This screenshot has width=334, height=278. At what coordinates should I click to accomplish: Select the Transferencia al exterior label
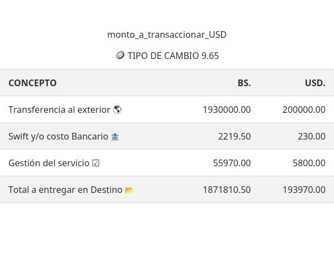coord(59,110)
